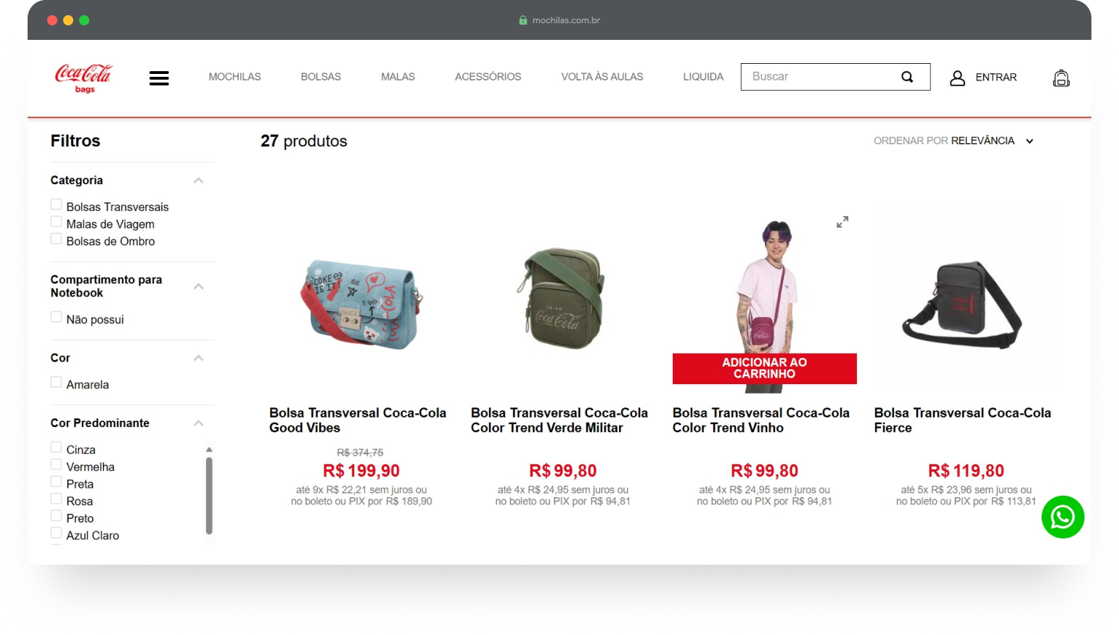Click the expand image arrows icon

pyautogui.click(x=843, y=222)
